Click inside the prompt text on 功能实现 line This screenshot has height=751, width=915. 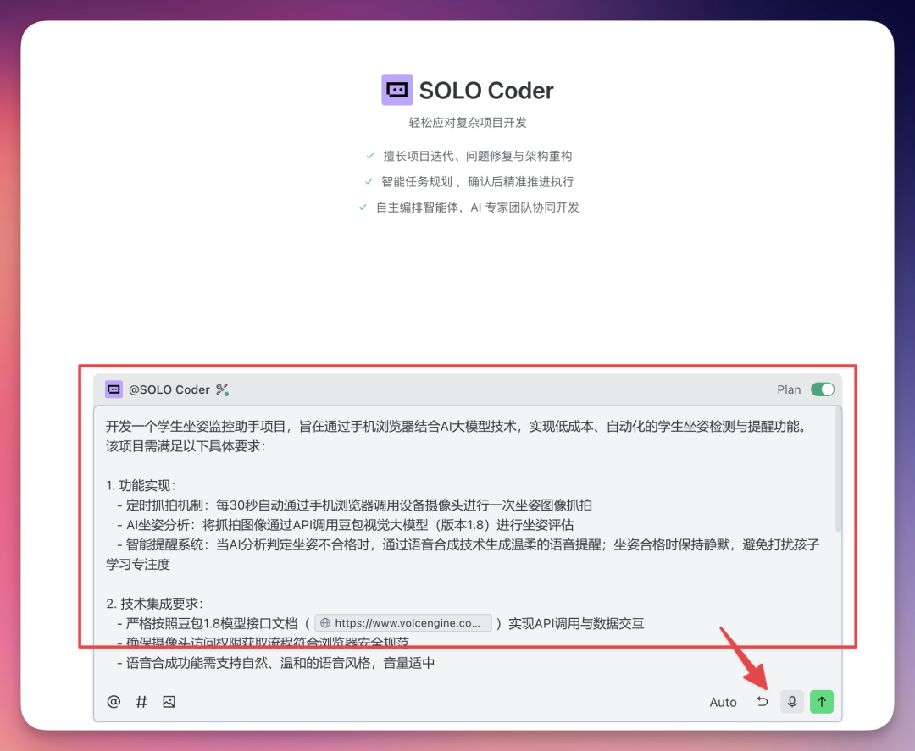click(147, 485)
